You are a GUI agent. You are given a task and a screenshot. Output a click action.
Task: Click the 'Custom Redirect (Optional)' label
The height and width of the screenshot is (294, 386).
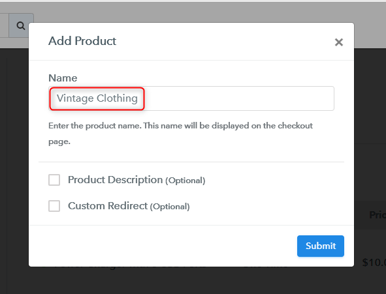click(129, 206)
